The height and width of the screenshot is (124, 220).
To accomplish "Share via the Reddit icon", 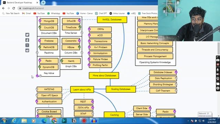I will coord(27,50).
